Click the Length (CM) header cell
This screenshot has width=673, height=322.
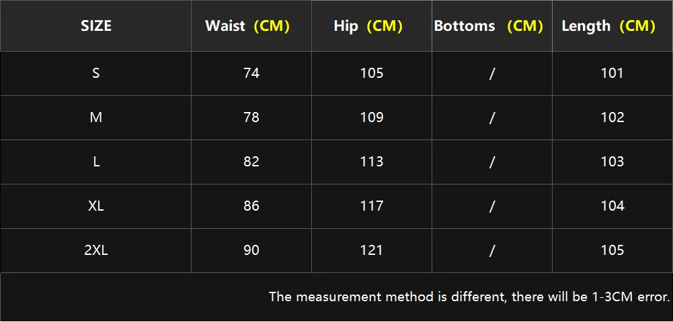pos(612,26)
